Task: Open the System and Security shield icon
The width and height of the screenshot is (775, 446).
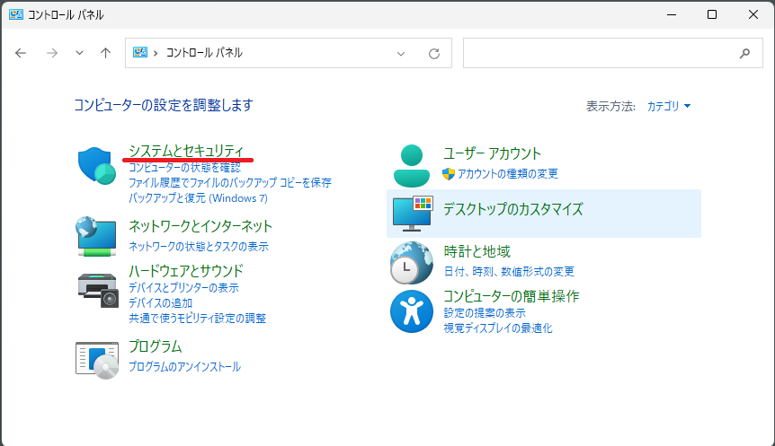Action: pos(97,166)
